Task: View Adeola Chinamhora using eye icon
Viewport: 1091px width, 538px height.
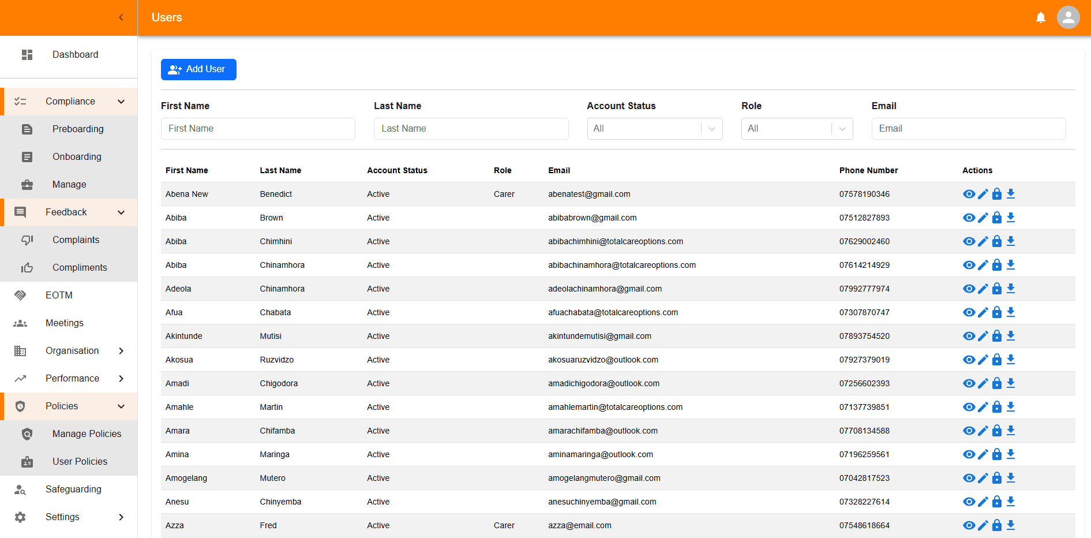Action: 969,289
